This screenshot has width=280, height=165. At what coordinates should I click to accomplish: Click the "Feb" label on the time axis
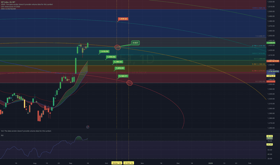(250, 163)
